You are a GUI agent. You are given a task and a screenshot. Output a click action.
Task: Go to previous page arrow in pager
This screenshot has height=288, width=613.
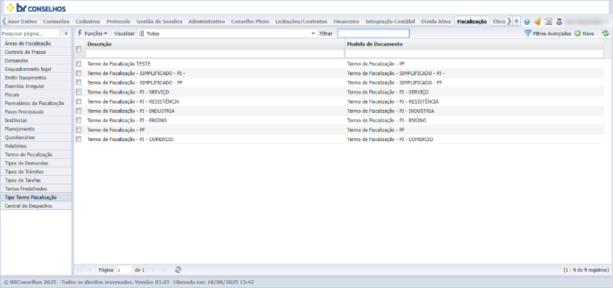coord(89,270)
